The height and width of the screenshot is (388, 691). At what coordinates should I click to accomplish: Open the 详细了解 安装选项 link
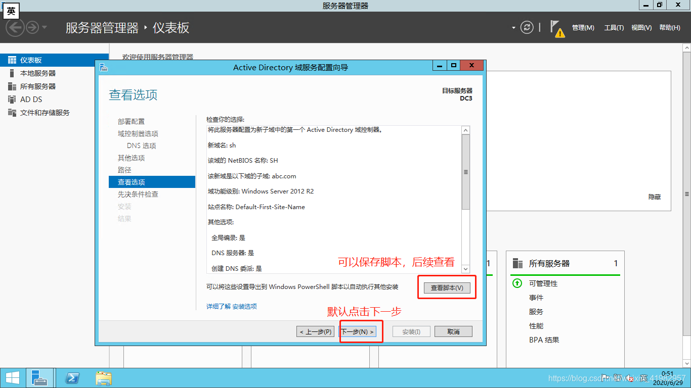pyautogui.click(x=232, y=306)
